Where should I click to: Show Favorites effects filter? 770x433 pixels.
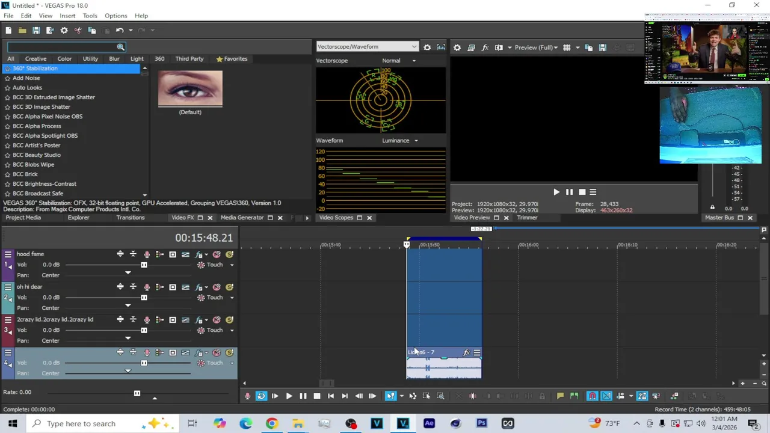pyautogui.click(x=232, y=59)
